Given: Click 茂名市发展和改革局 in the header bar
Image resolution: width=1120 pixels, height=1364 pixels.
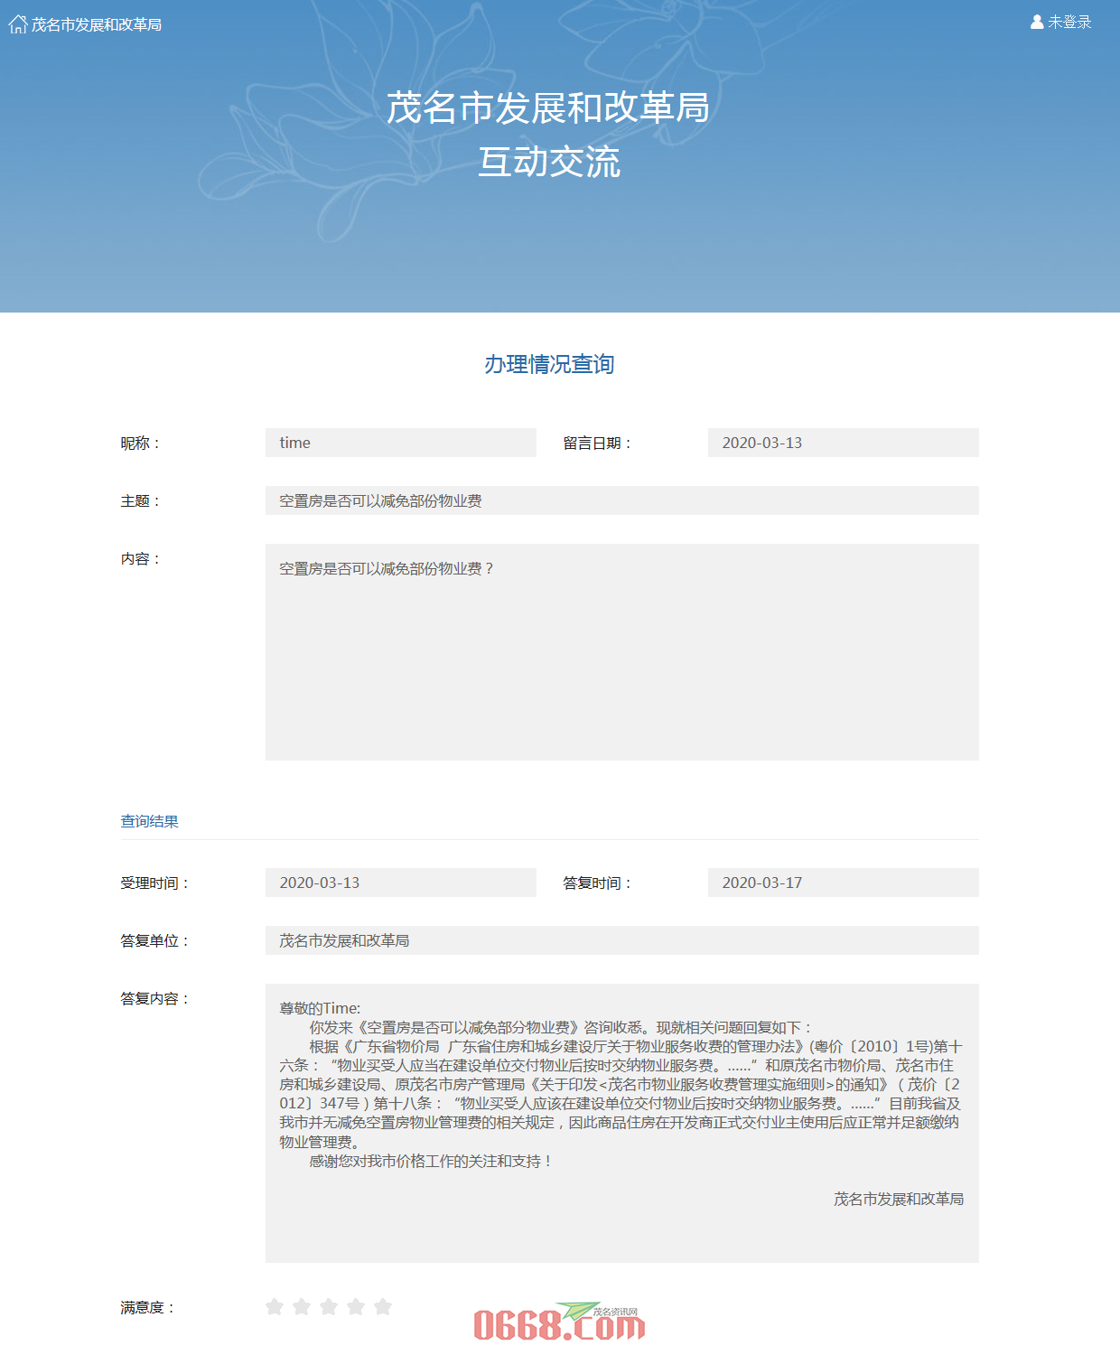Looking at the screenshot, I should coord(96,23).
